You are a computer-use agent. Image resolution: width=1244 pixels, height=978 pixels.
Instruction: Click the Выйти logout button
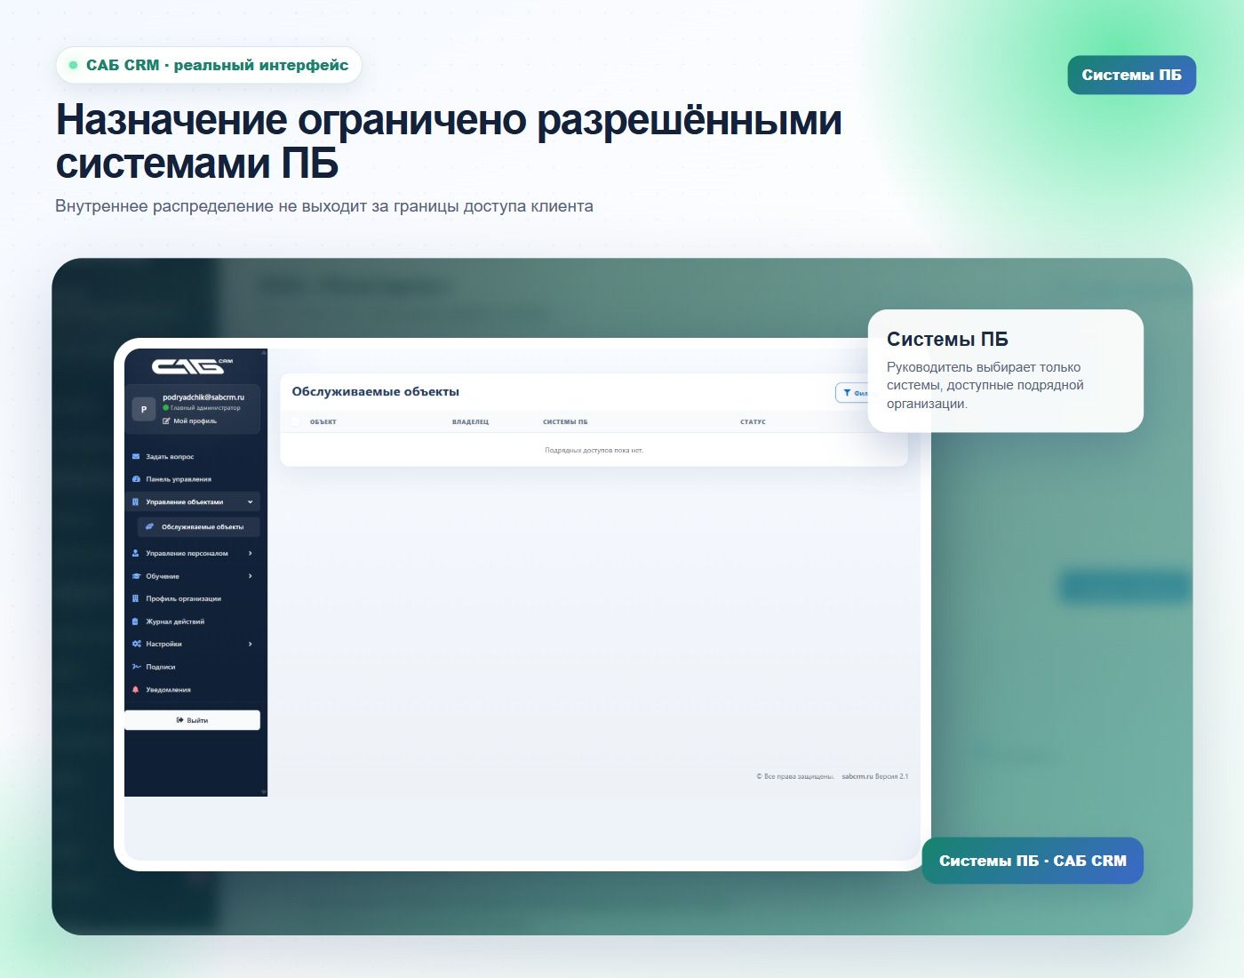pos(192,720)
